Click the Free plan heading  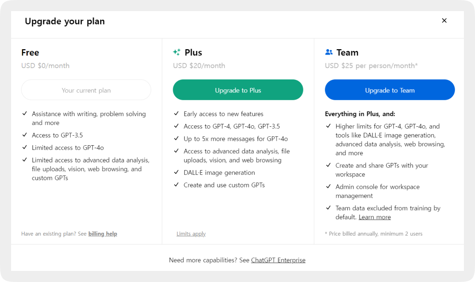(x=30, y=52)
